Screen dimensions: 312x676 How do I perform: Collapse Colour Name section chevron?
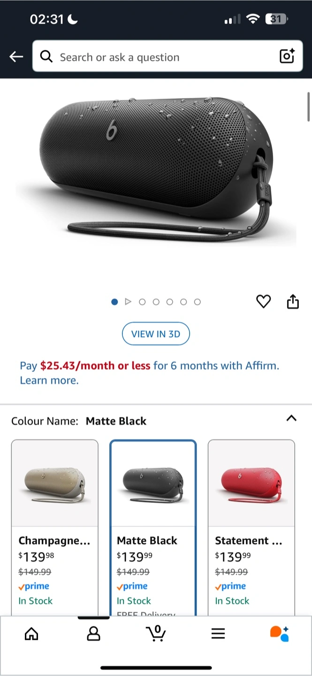click(x=291, y=418)
